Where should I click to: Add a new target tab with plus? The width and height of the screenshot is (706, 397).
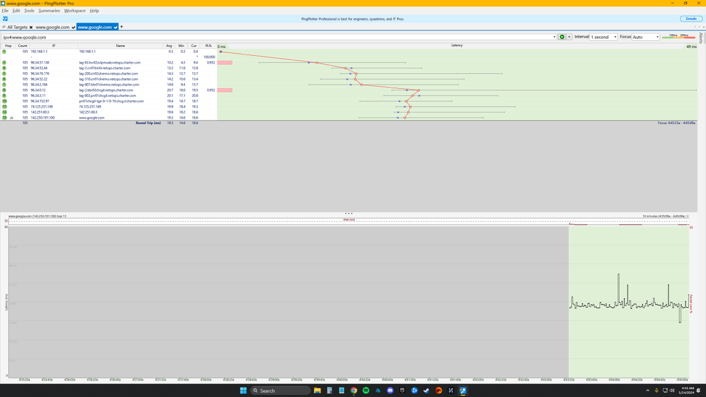pos(122,27)
